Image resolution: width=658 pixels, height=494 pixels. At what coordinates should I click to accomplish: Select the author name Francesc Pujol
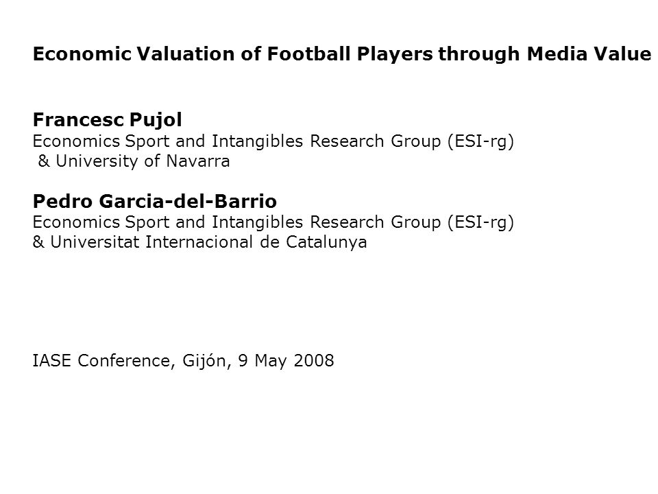[x=108, y=119]
